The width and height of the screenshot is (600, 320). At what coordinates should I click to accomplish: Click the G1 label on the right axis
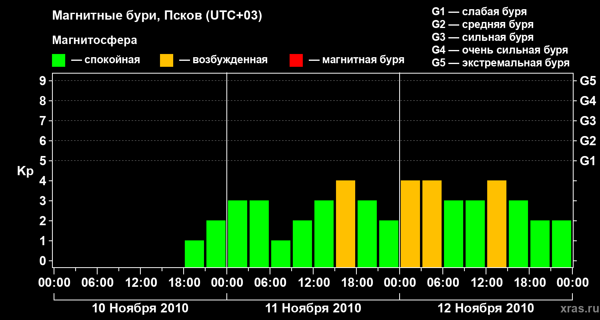[x=588, y=161]
